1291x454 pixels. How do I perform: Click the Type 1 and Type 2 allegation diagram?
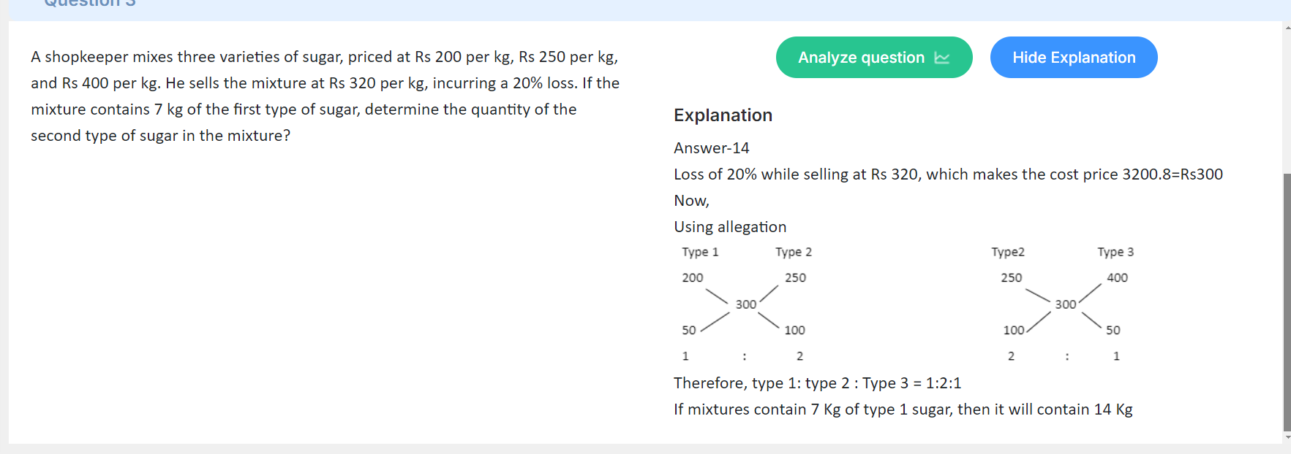click(x=746, y=304)
